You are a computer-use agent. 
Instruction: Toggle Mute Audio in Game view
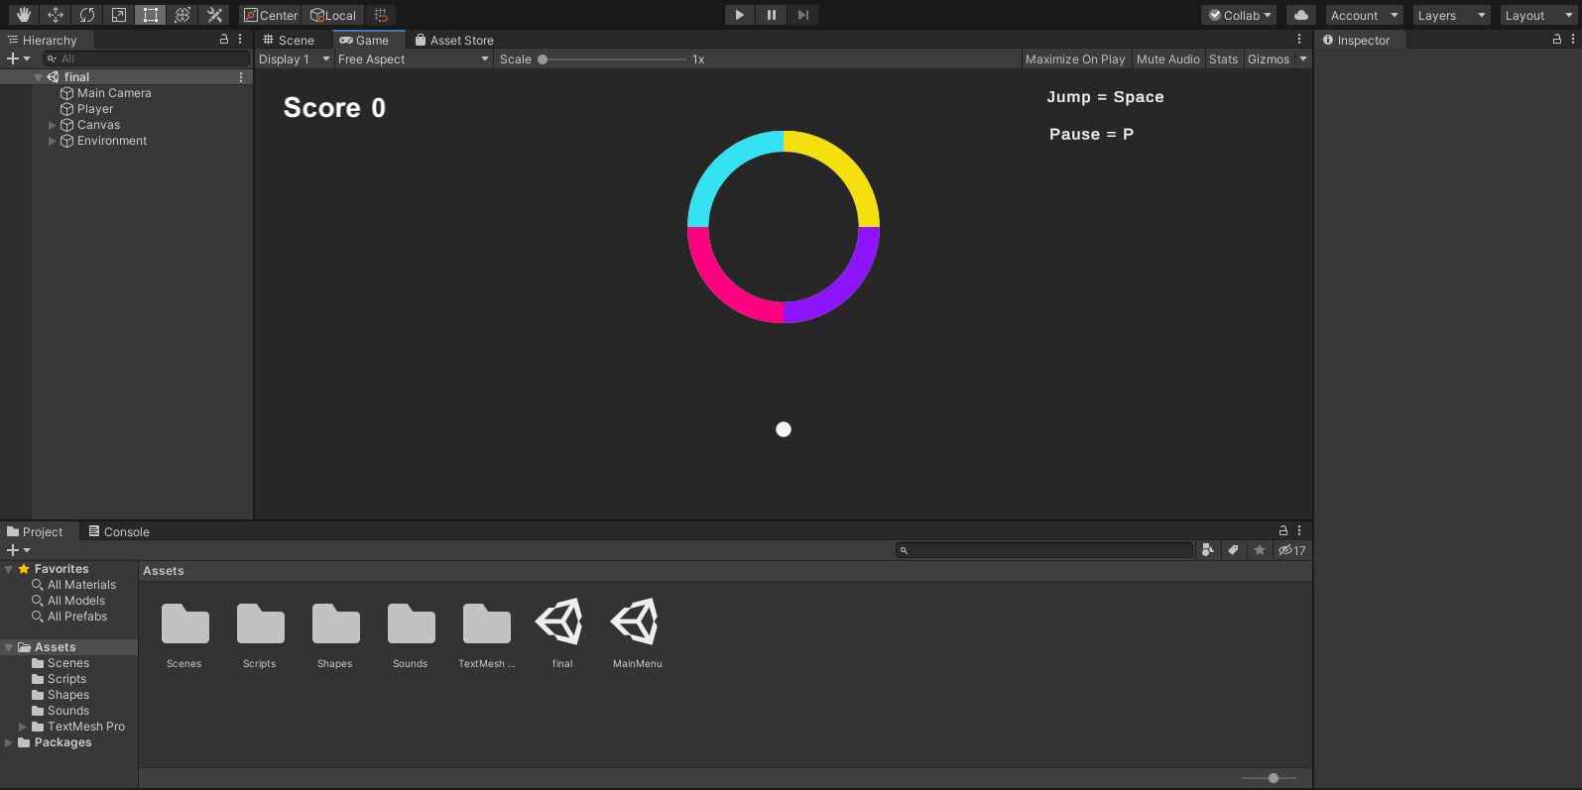pos(1167,59)
